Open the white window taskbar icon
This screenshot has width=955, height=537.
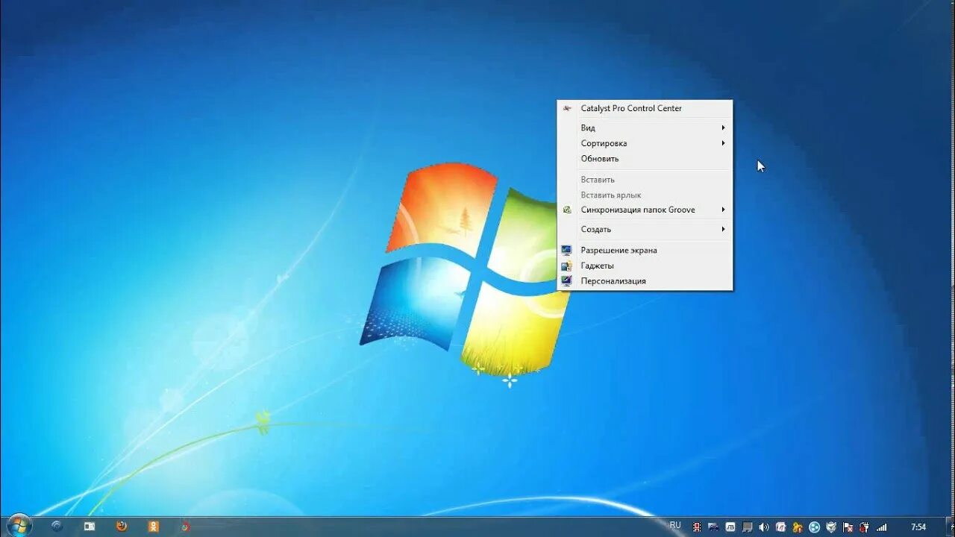(x=90, y=526)
